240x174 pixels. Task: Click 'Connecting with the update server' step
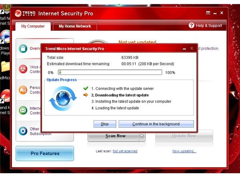tap(122, 89)
